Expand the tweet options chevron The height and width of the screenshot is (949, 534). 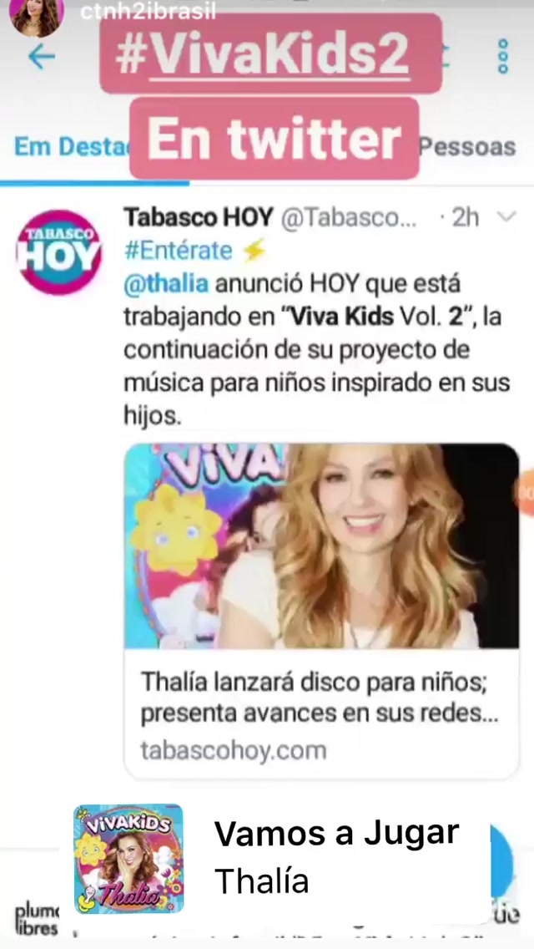506,216
